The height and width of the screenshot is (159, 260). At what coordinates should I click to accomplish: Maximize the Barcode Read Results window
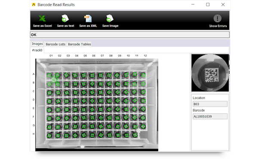tap(208, 5)
